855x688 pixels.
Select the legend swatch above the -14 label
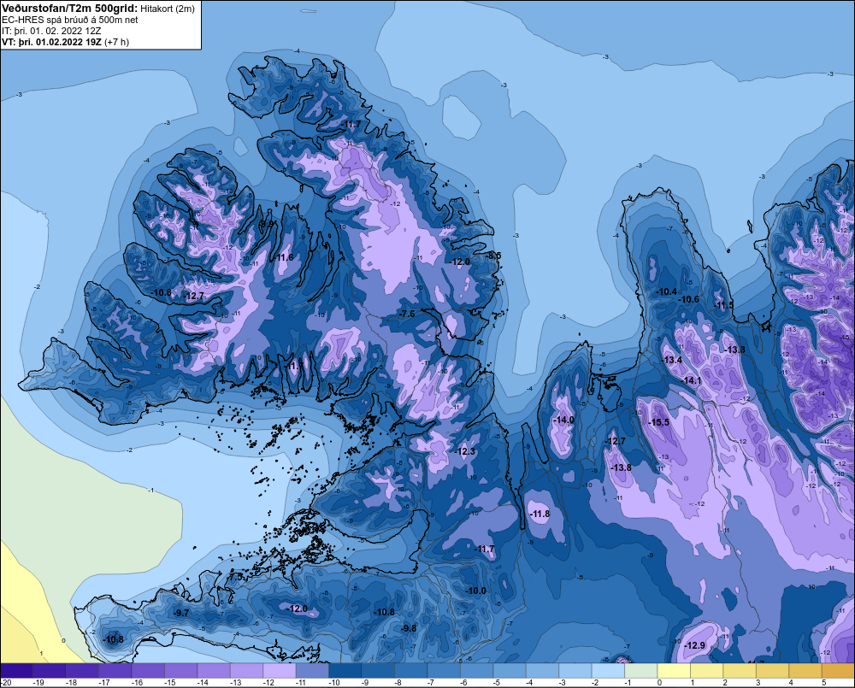coord(214,671)
